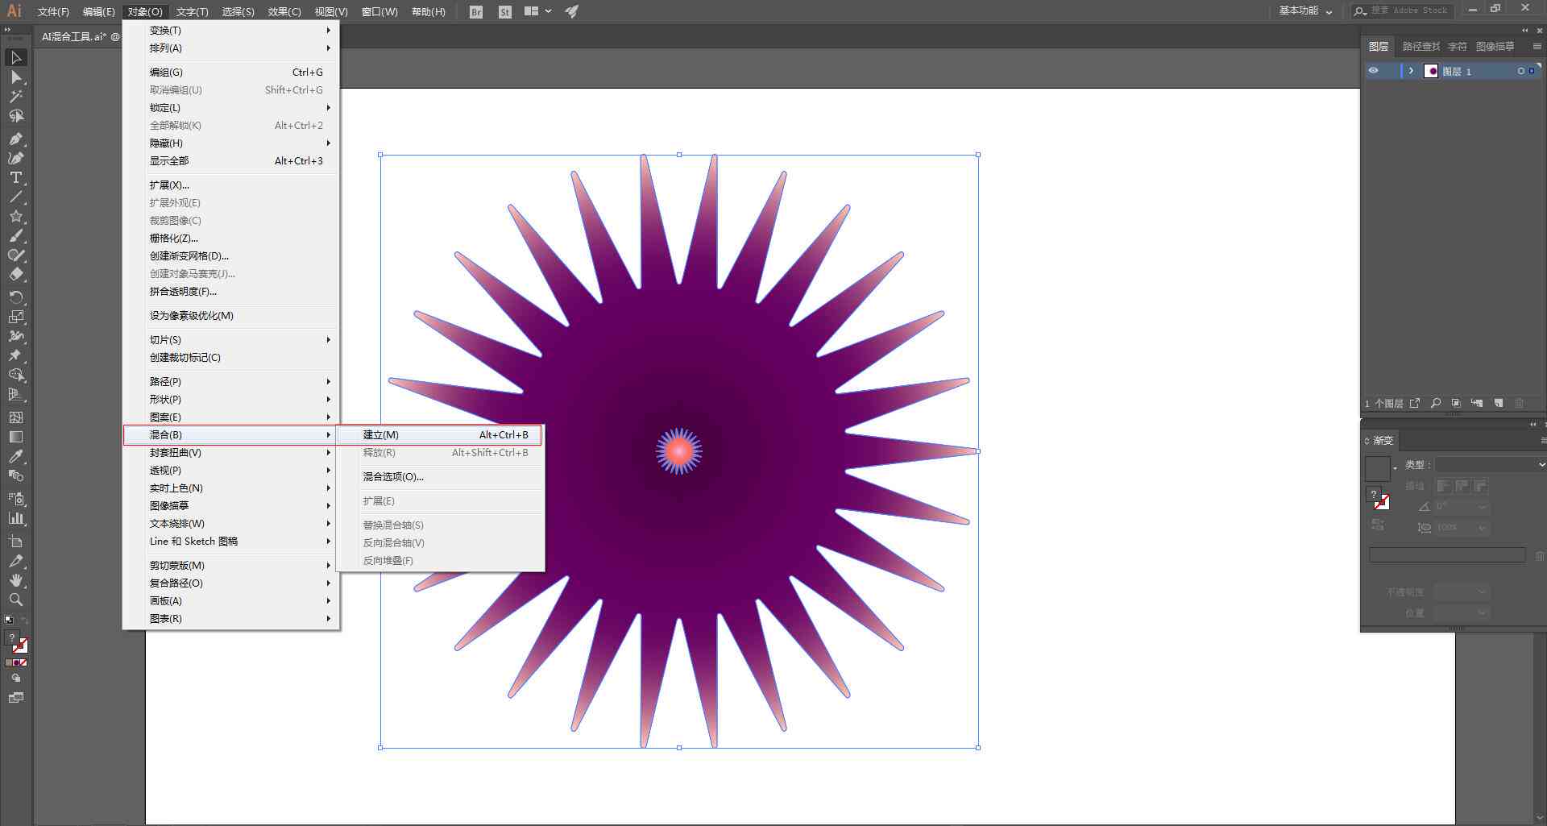Image resolution: width=1547 pixels, height=826 pixels.
Task: Click Collect for Export icon in Layers panel
Action: click(x=1415, y=403)
